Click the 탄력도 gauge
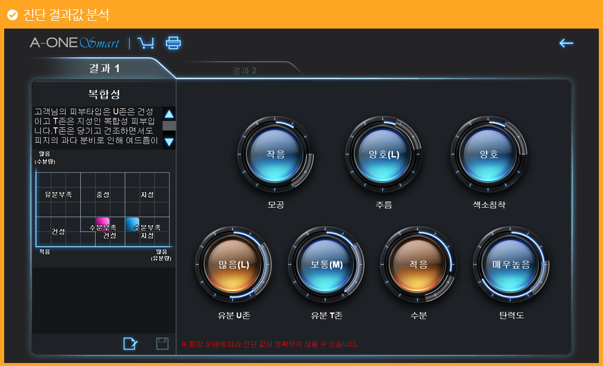 [511, 265]
